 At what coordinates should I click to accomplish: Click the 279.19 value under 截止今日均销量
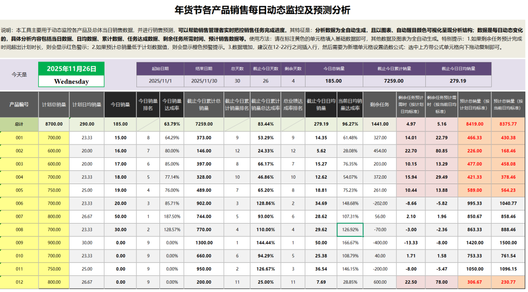[458, 81]
